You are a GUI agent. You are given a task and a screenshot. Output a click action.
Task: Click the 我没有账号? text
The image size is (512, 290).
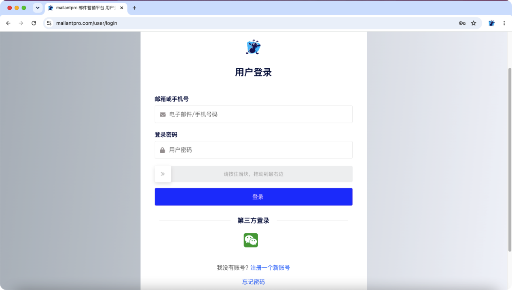pyautogui.click(x=233, y=268)
